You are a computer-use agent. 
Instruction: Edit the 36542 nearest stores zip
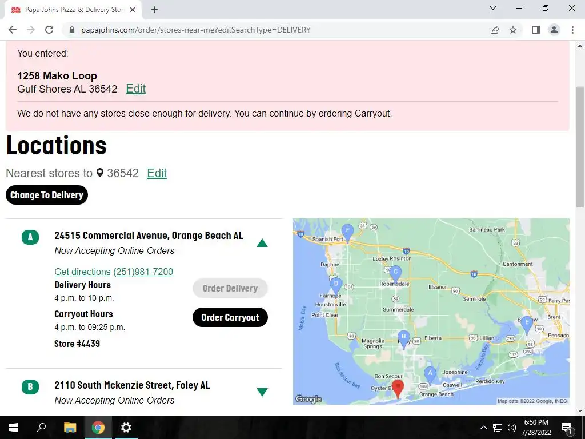[x=157, y=173]
